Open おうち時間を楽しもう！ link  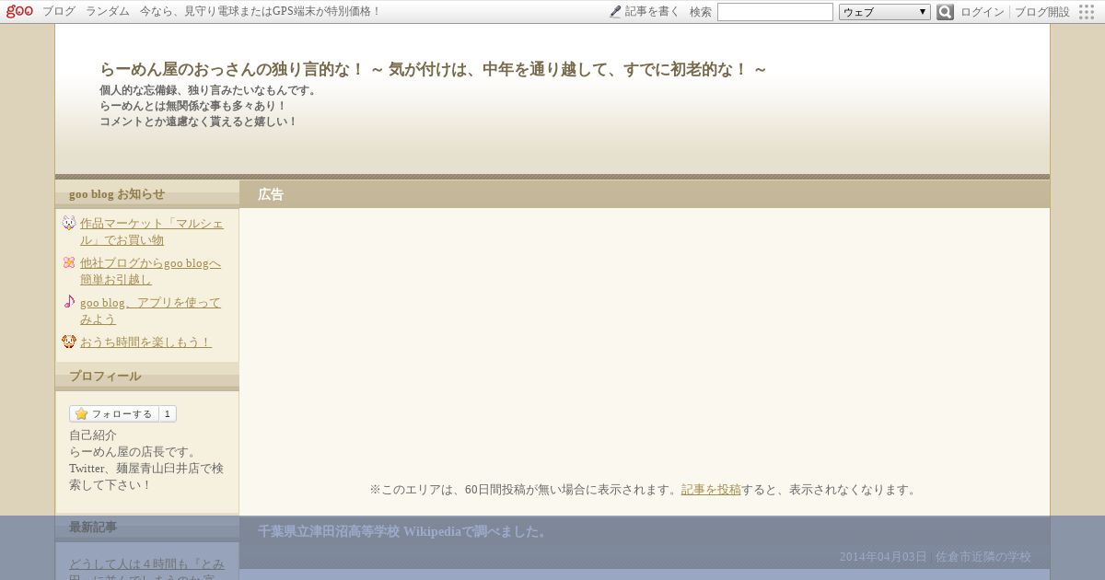click(145, 342)
